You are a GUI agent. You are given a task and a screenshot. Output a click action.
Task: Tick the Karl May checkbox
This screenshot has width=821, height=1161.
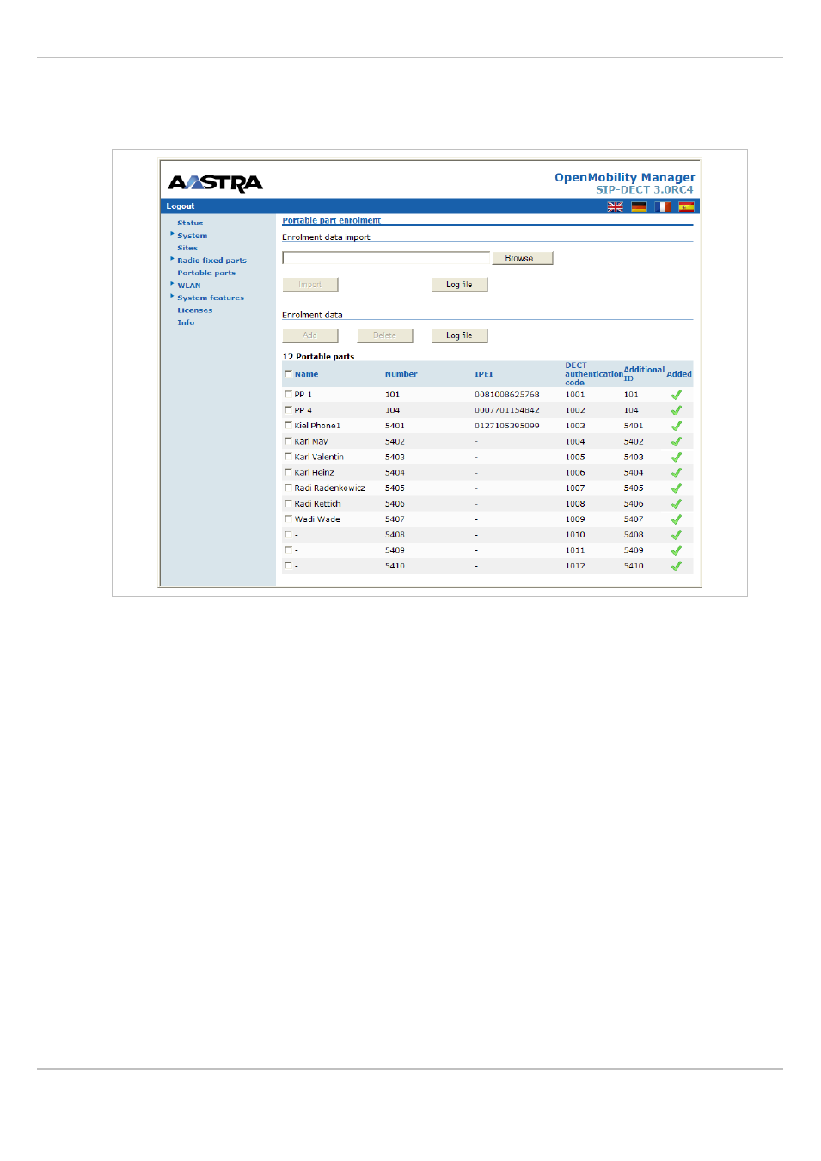coord(288,440)
